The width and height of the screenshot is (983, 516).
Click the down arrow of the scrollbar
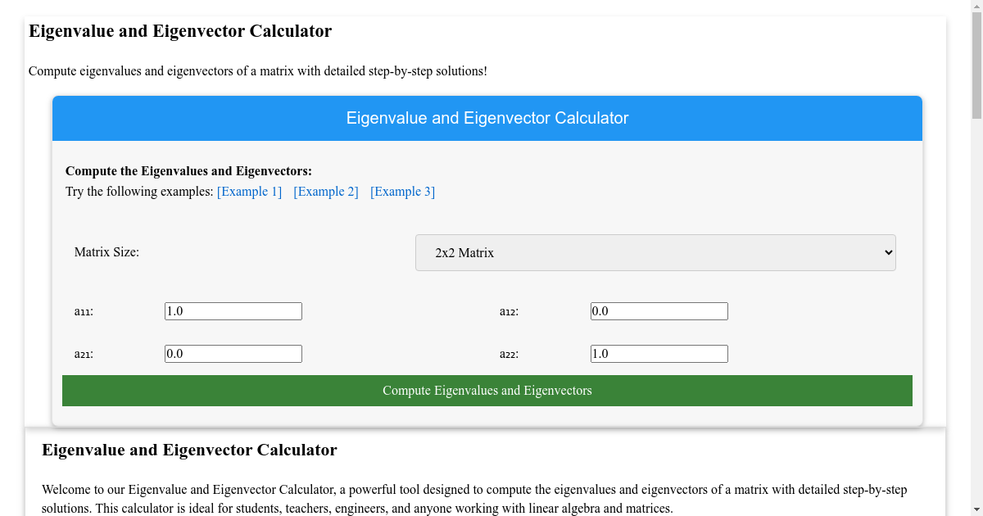(x=977, y=510)
